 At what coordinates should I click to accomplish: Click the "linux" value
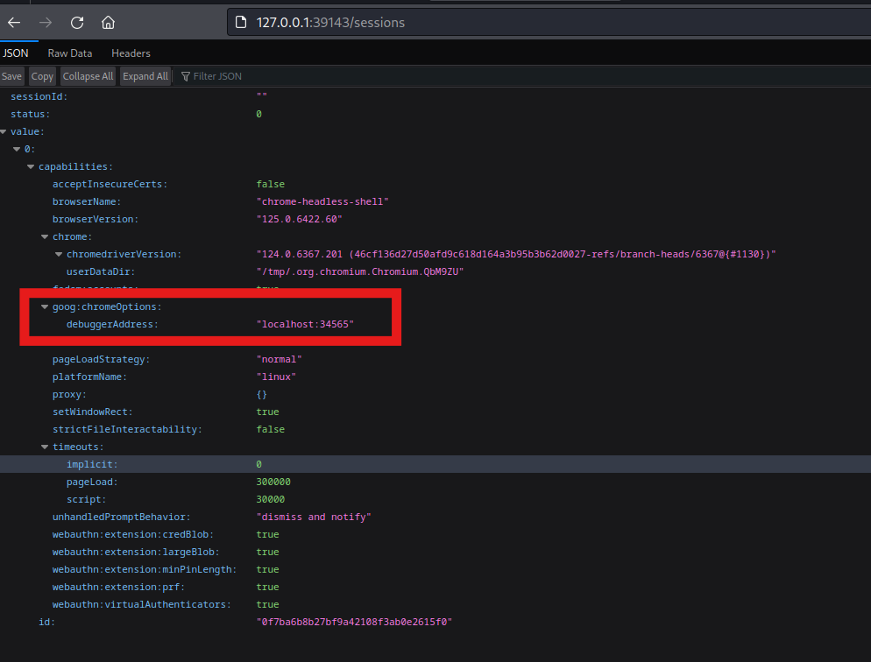[x=276, y=377]
